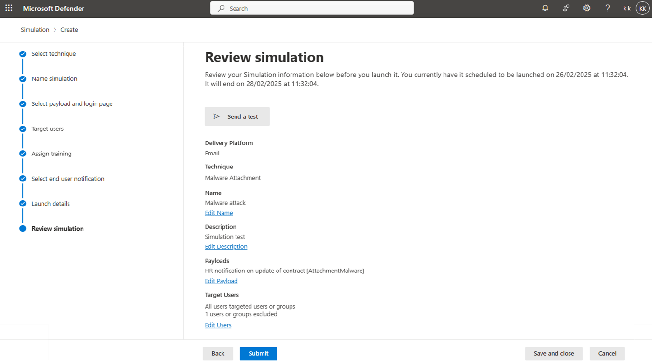This screenshot has height=361, width=652.
Task: Navigate to Simulation via the breadcrumb
Action: pyautogui.click(x=35, y=29)
